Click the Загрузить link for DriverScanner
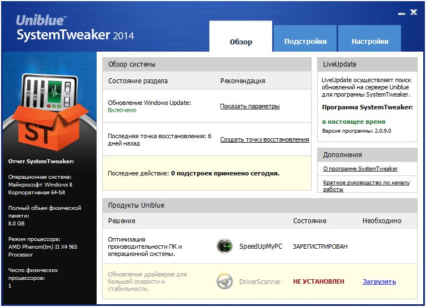Viewport: 426px width, 307px height. pos(379,282)
